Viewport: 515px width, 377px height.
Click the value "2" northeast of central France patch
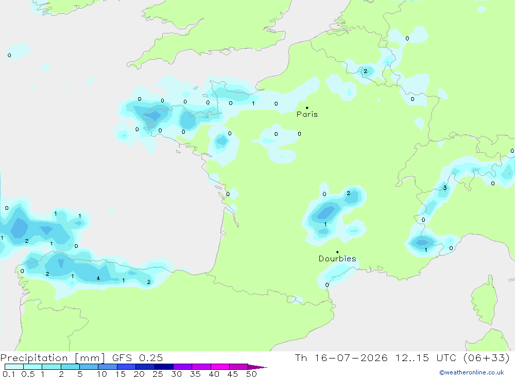tap(349, 193)
